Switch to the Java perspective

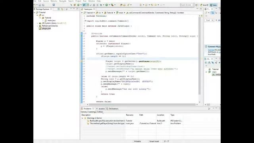coord(214,5)
